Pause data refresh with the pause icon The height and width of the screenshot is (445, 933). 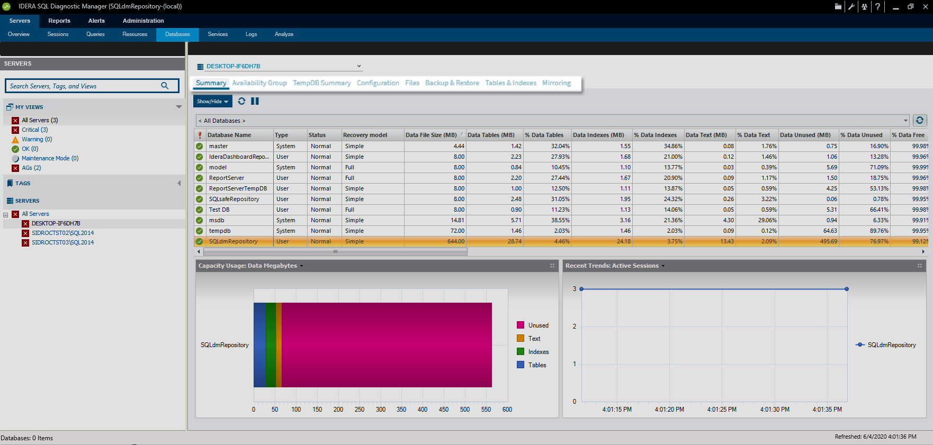coord(255,101)
